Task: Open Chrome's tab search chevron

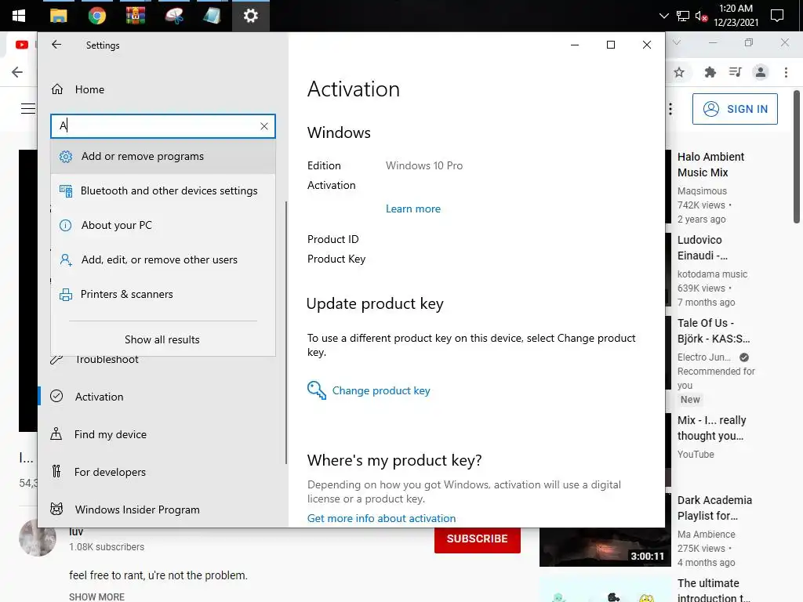Action: [x=677, y=42]
